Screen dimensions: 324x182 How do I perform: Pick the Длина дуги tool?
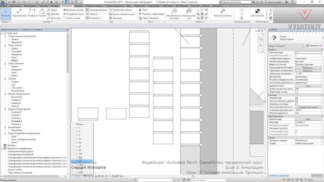coord(54,18)
